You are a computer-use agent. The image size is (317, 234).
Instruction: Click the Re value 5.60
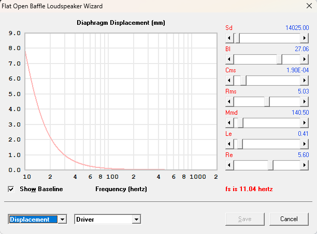coord(303,155)
